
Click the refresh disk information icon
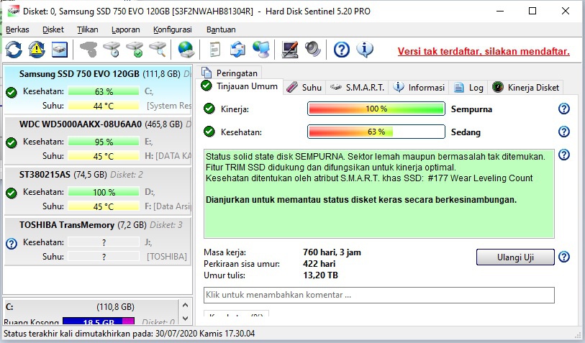(x=14, y=50)
